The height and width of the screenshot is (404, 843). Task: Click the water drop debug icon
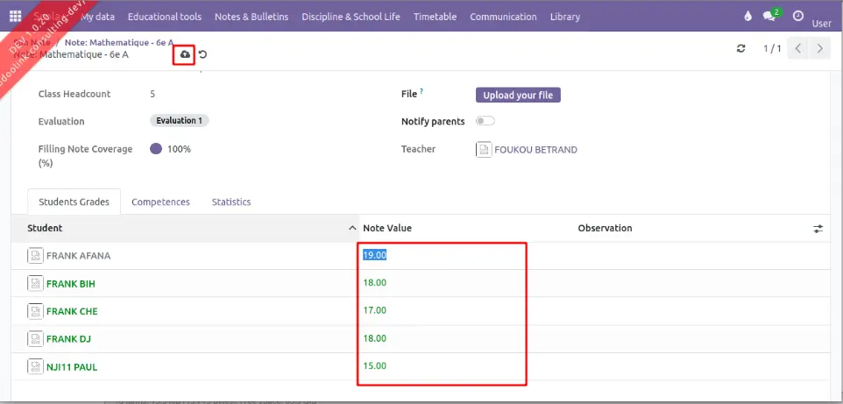point(747,16)
